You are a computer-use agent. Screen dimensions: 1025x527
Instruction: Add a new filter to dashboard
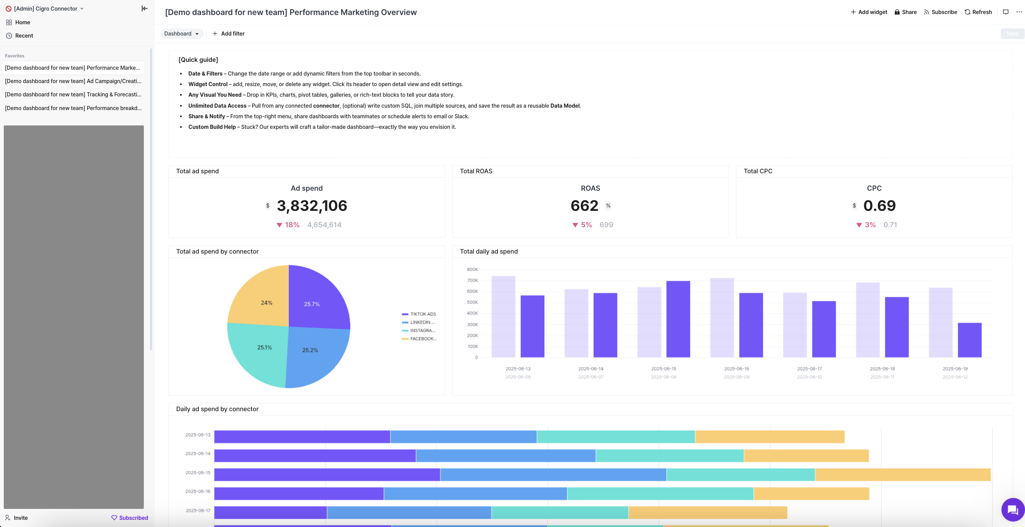tap(228, 33)
